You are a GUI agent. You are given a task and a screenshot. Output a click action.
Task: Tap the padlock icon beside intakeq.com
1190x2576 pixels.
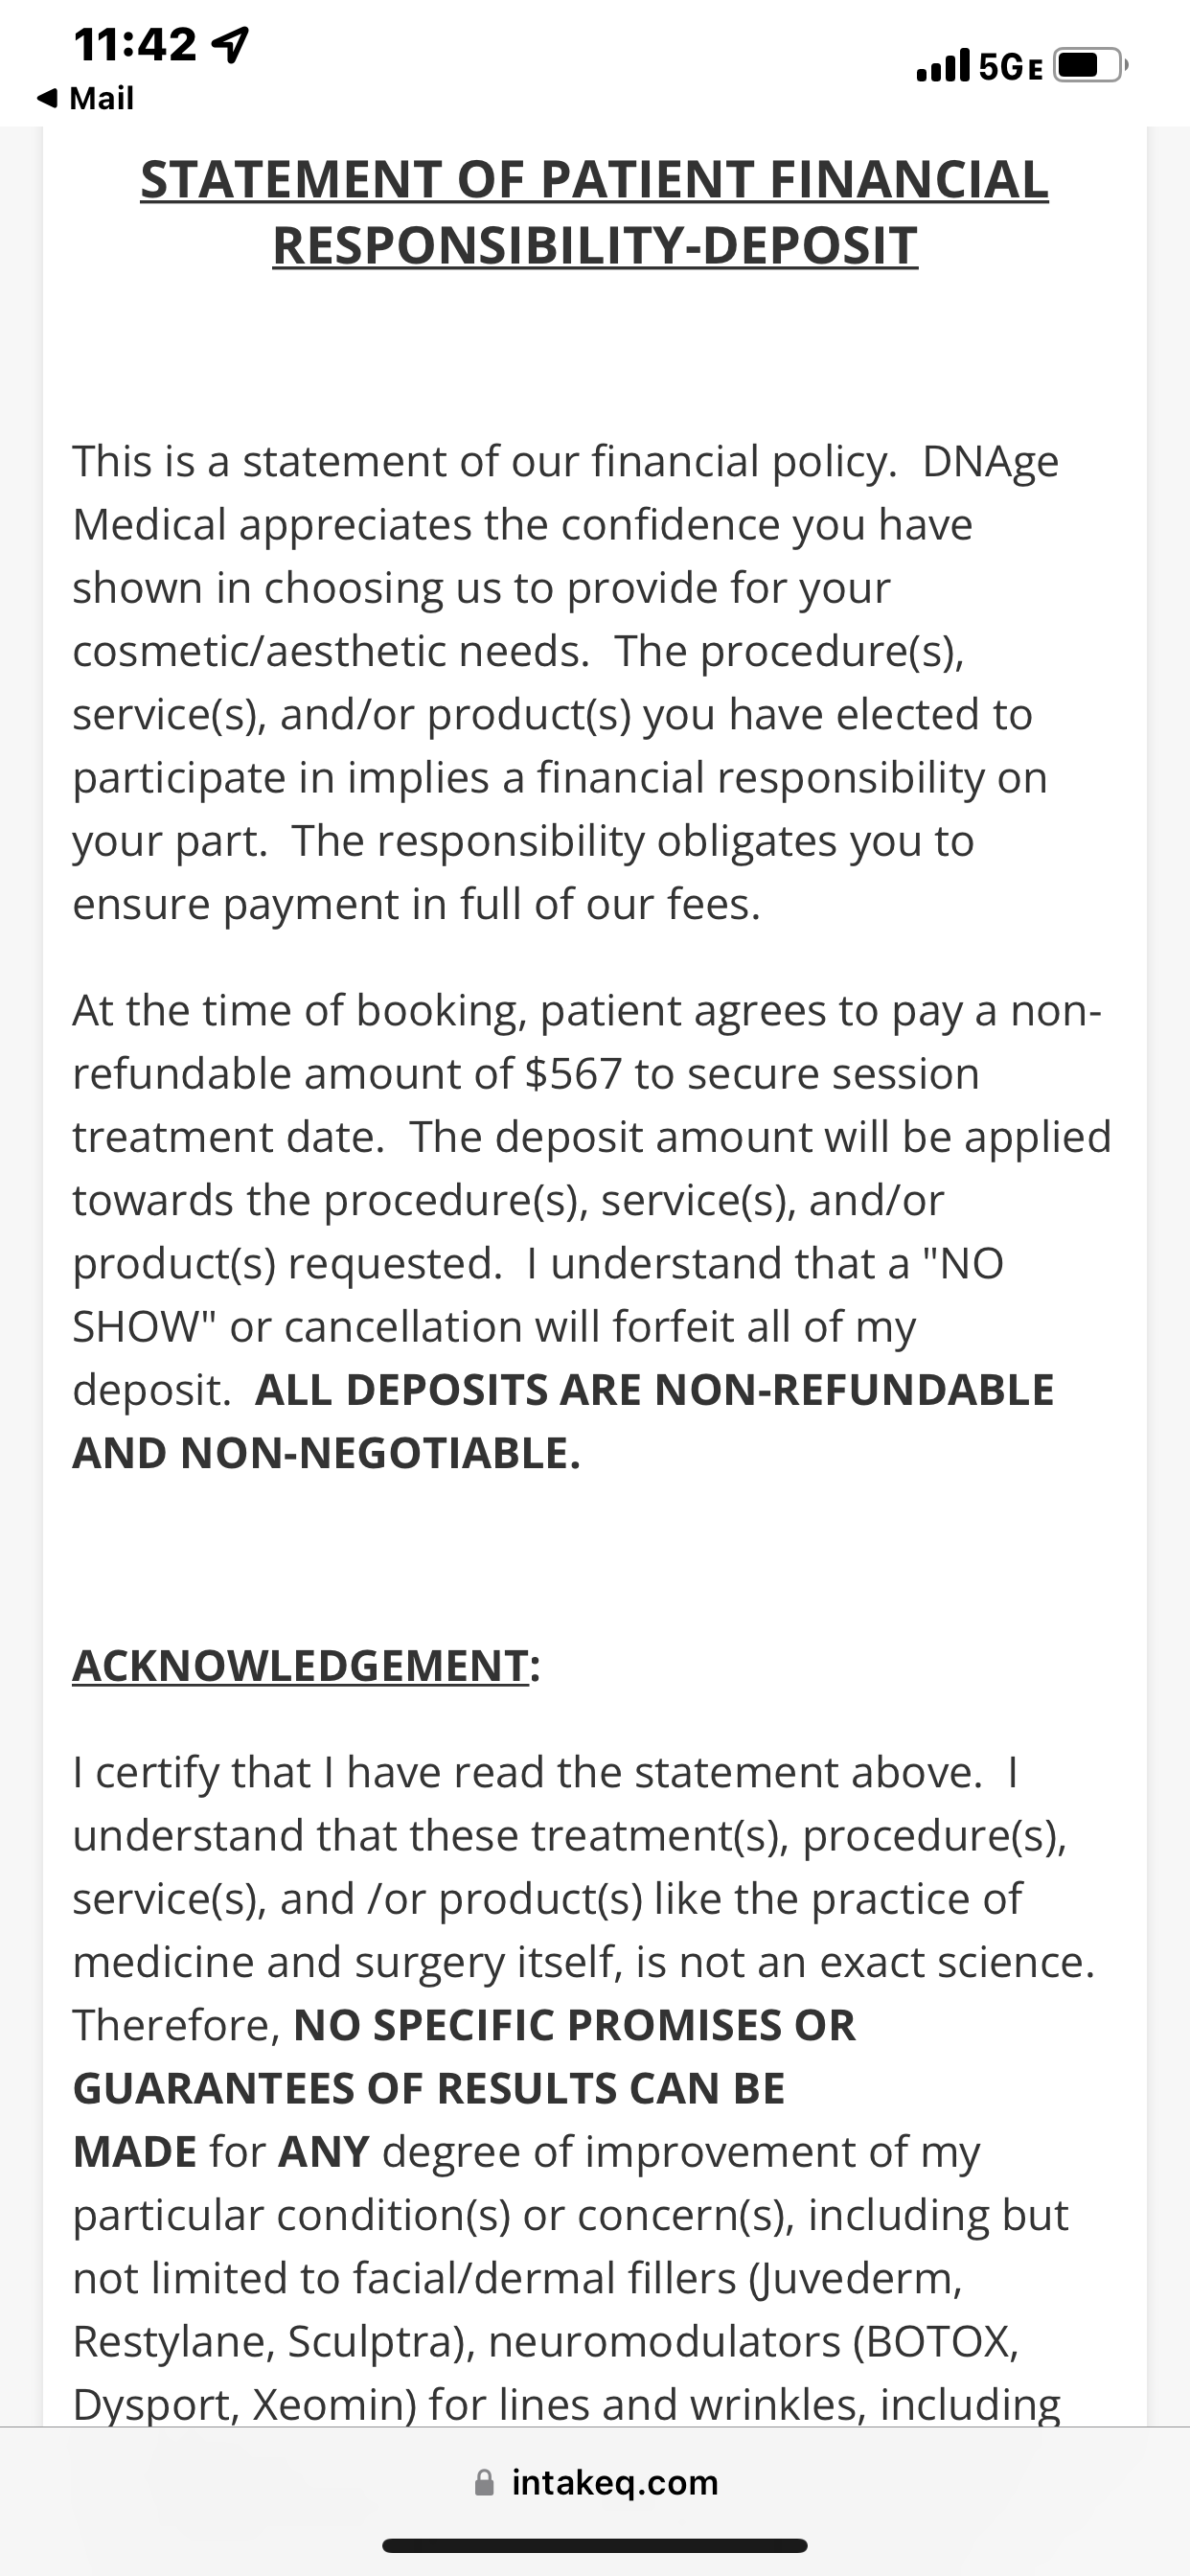[484, 2482]
